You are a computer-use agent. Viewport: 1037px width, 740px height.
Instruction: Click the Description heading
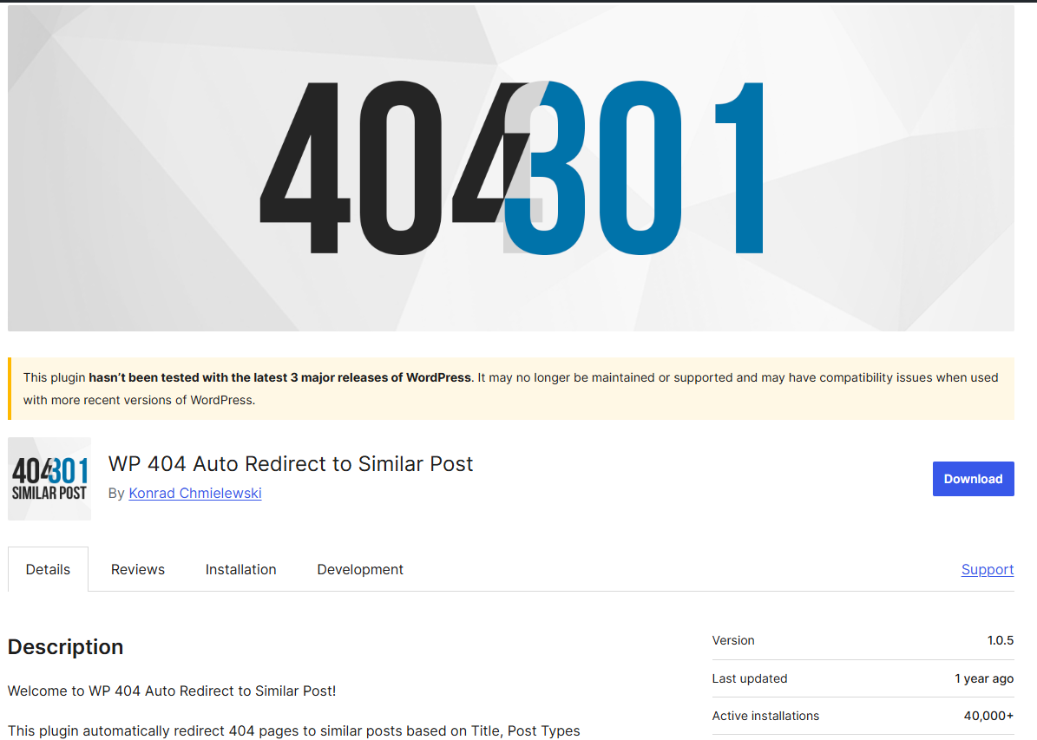click(65, 647)
